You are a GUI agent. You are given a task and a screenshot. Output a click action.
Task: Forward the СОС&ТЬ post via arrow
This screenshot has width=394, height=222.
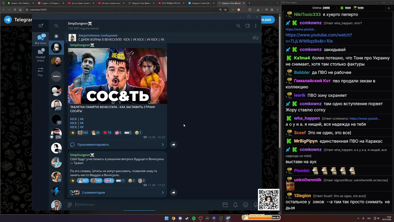[173, 145]
